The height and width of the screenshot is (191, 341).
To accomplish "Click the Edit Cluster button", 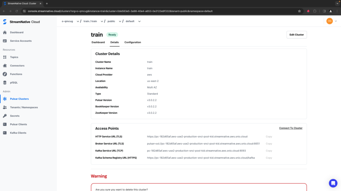I will click(296, 34).
